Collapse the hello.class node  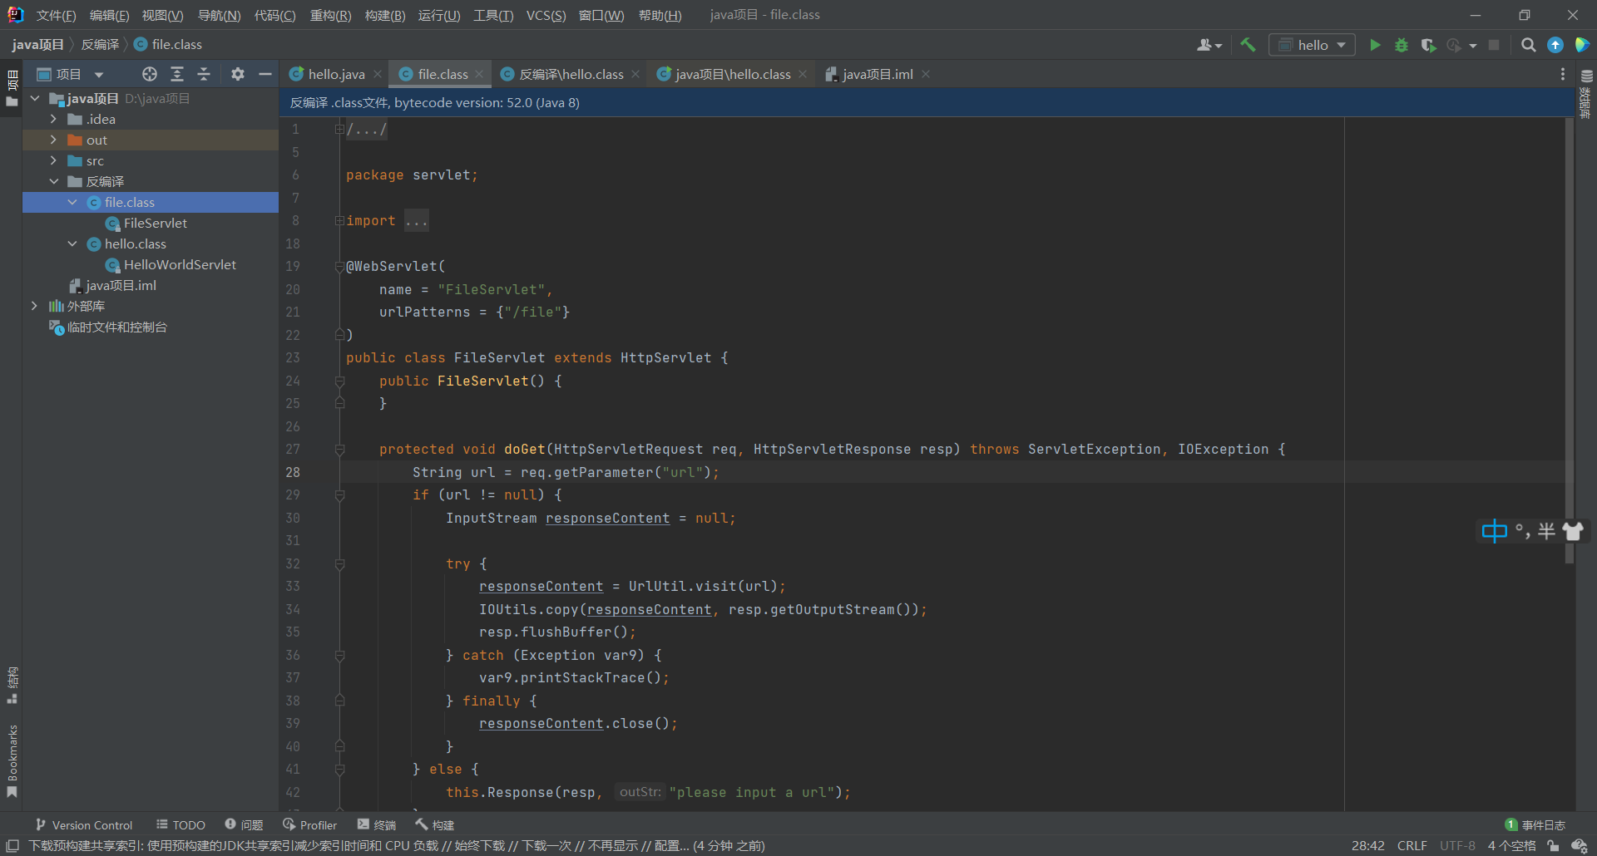72,244
